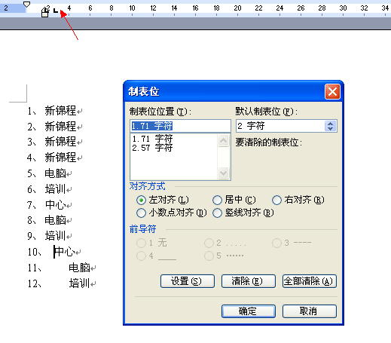Select 竖线对齐 radio button
This screenshot has width=391, height=343.
coord(217,213)
